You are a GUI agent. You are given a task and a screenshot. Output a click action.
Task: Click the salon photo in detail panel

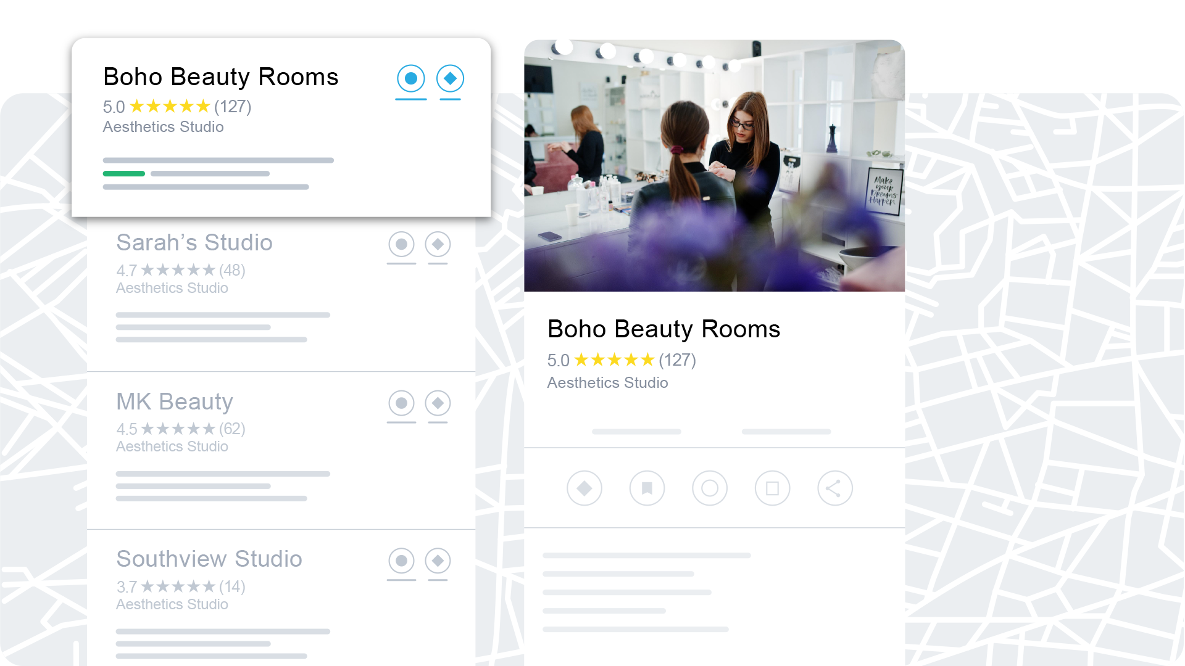coord(714,165)
